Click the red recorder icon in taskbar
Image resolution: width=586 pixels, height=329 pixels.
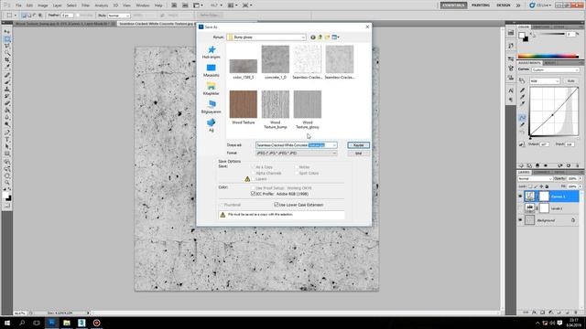tap(96, 323)
